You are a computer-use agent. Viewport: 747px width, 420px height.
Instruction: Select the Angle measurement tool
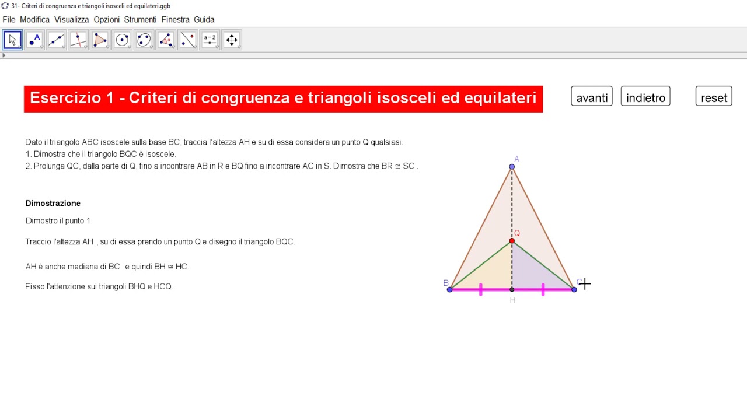(x=166, y=40)
